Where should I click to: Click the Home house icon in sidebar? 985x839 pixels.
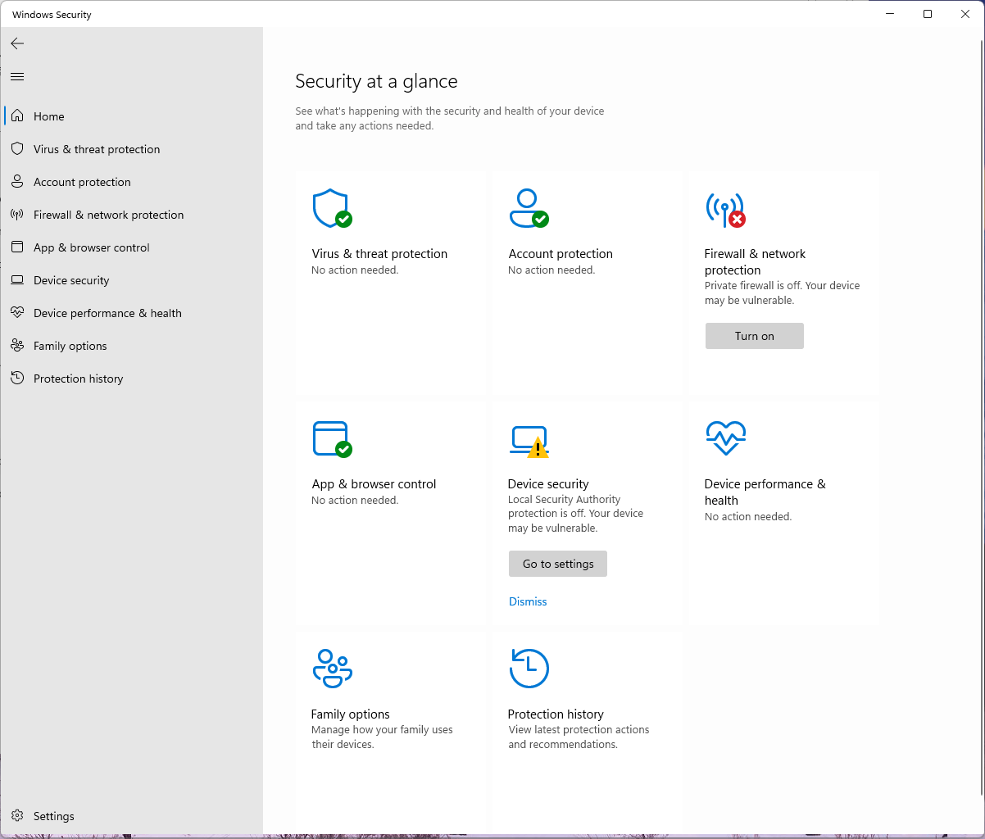tap(17, 116)
